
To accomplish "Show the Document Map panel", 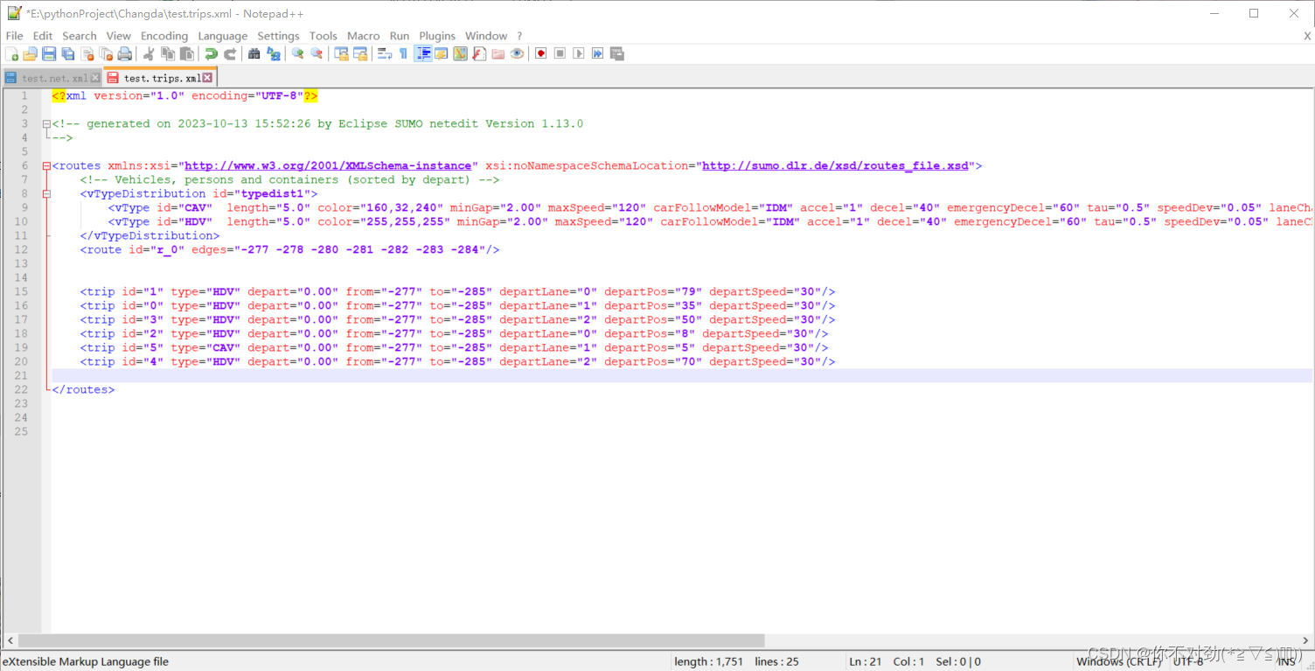I will coord(460,53).
